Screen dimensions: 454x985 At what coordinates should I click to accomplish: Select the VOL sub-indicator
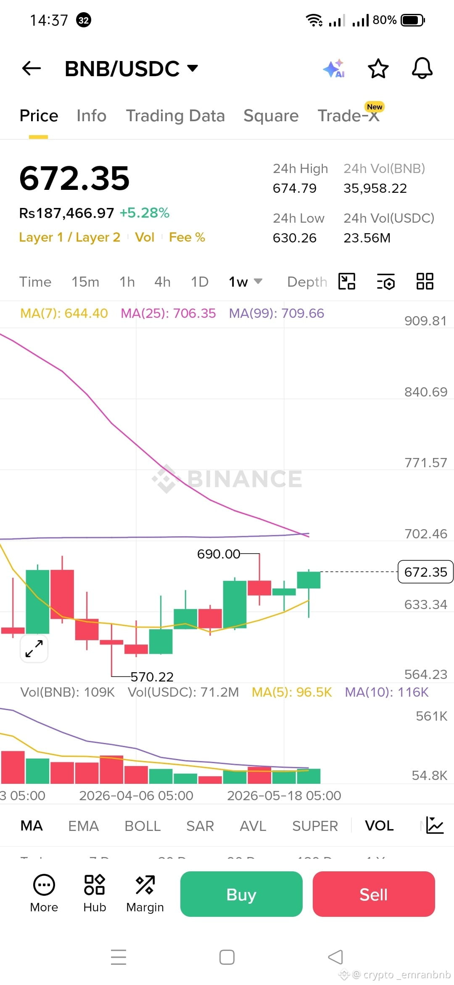[379, 826]
